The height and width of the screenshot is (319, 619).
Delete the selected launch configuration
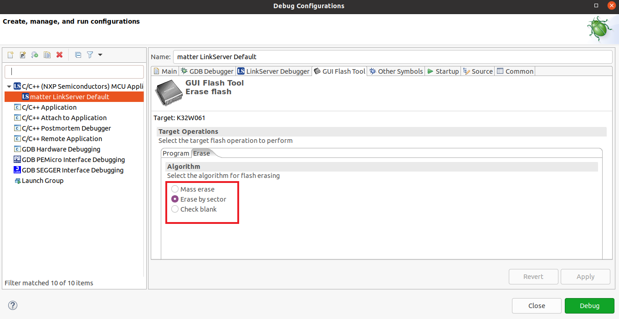coord(59,55)
